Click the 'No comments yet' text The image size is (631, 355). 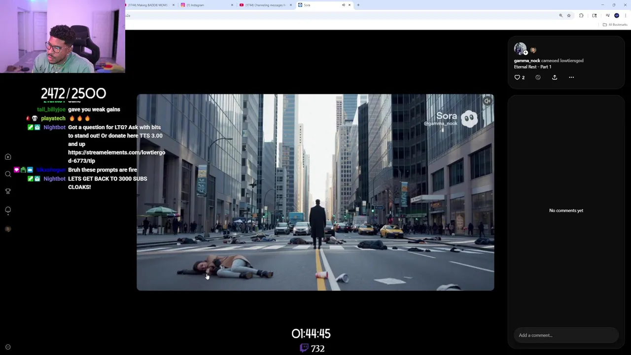pos(566,211)
